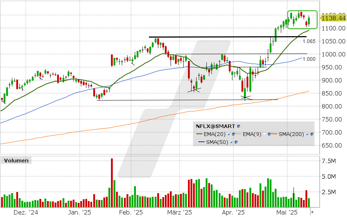Click the 1.000 level line label
The width and height of the screenshot is (347, 217).
pyautogui.click(x=309, y=59)
